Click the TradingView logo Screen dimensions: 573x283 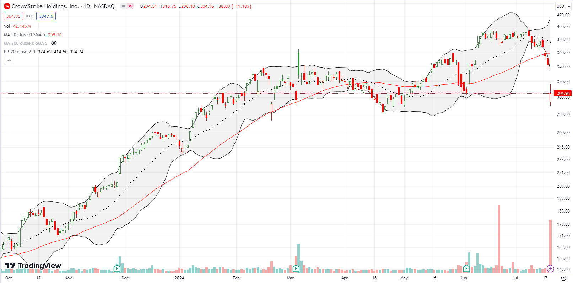(33, 266)
